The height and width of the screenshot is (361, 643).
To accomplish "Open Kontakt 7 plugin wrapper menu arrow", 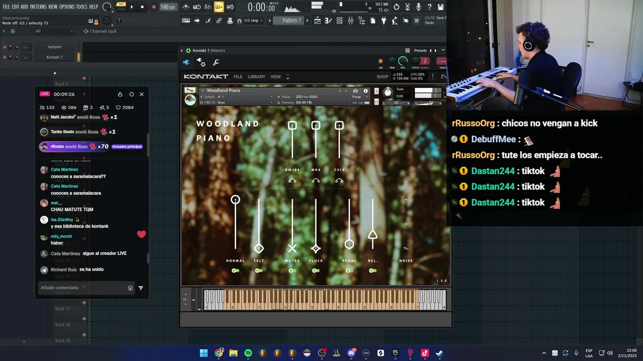I will coord(182,50).
